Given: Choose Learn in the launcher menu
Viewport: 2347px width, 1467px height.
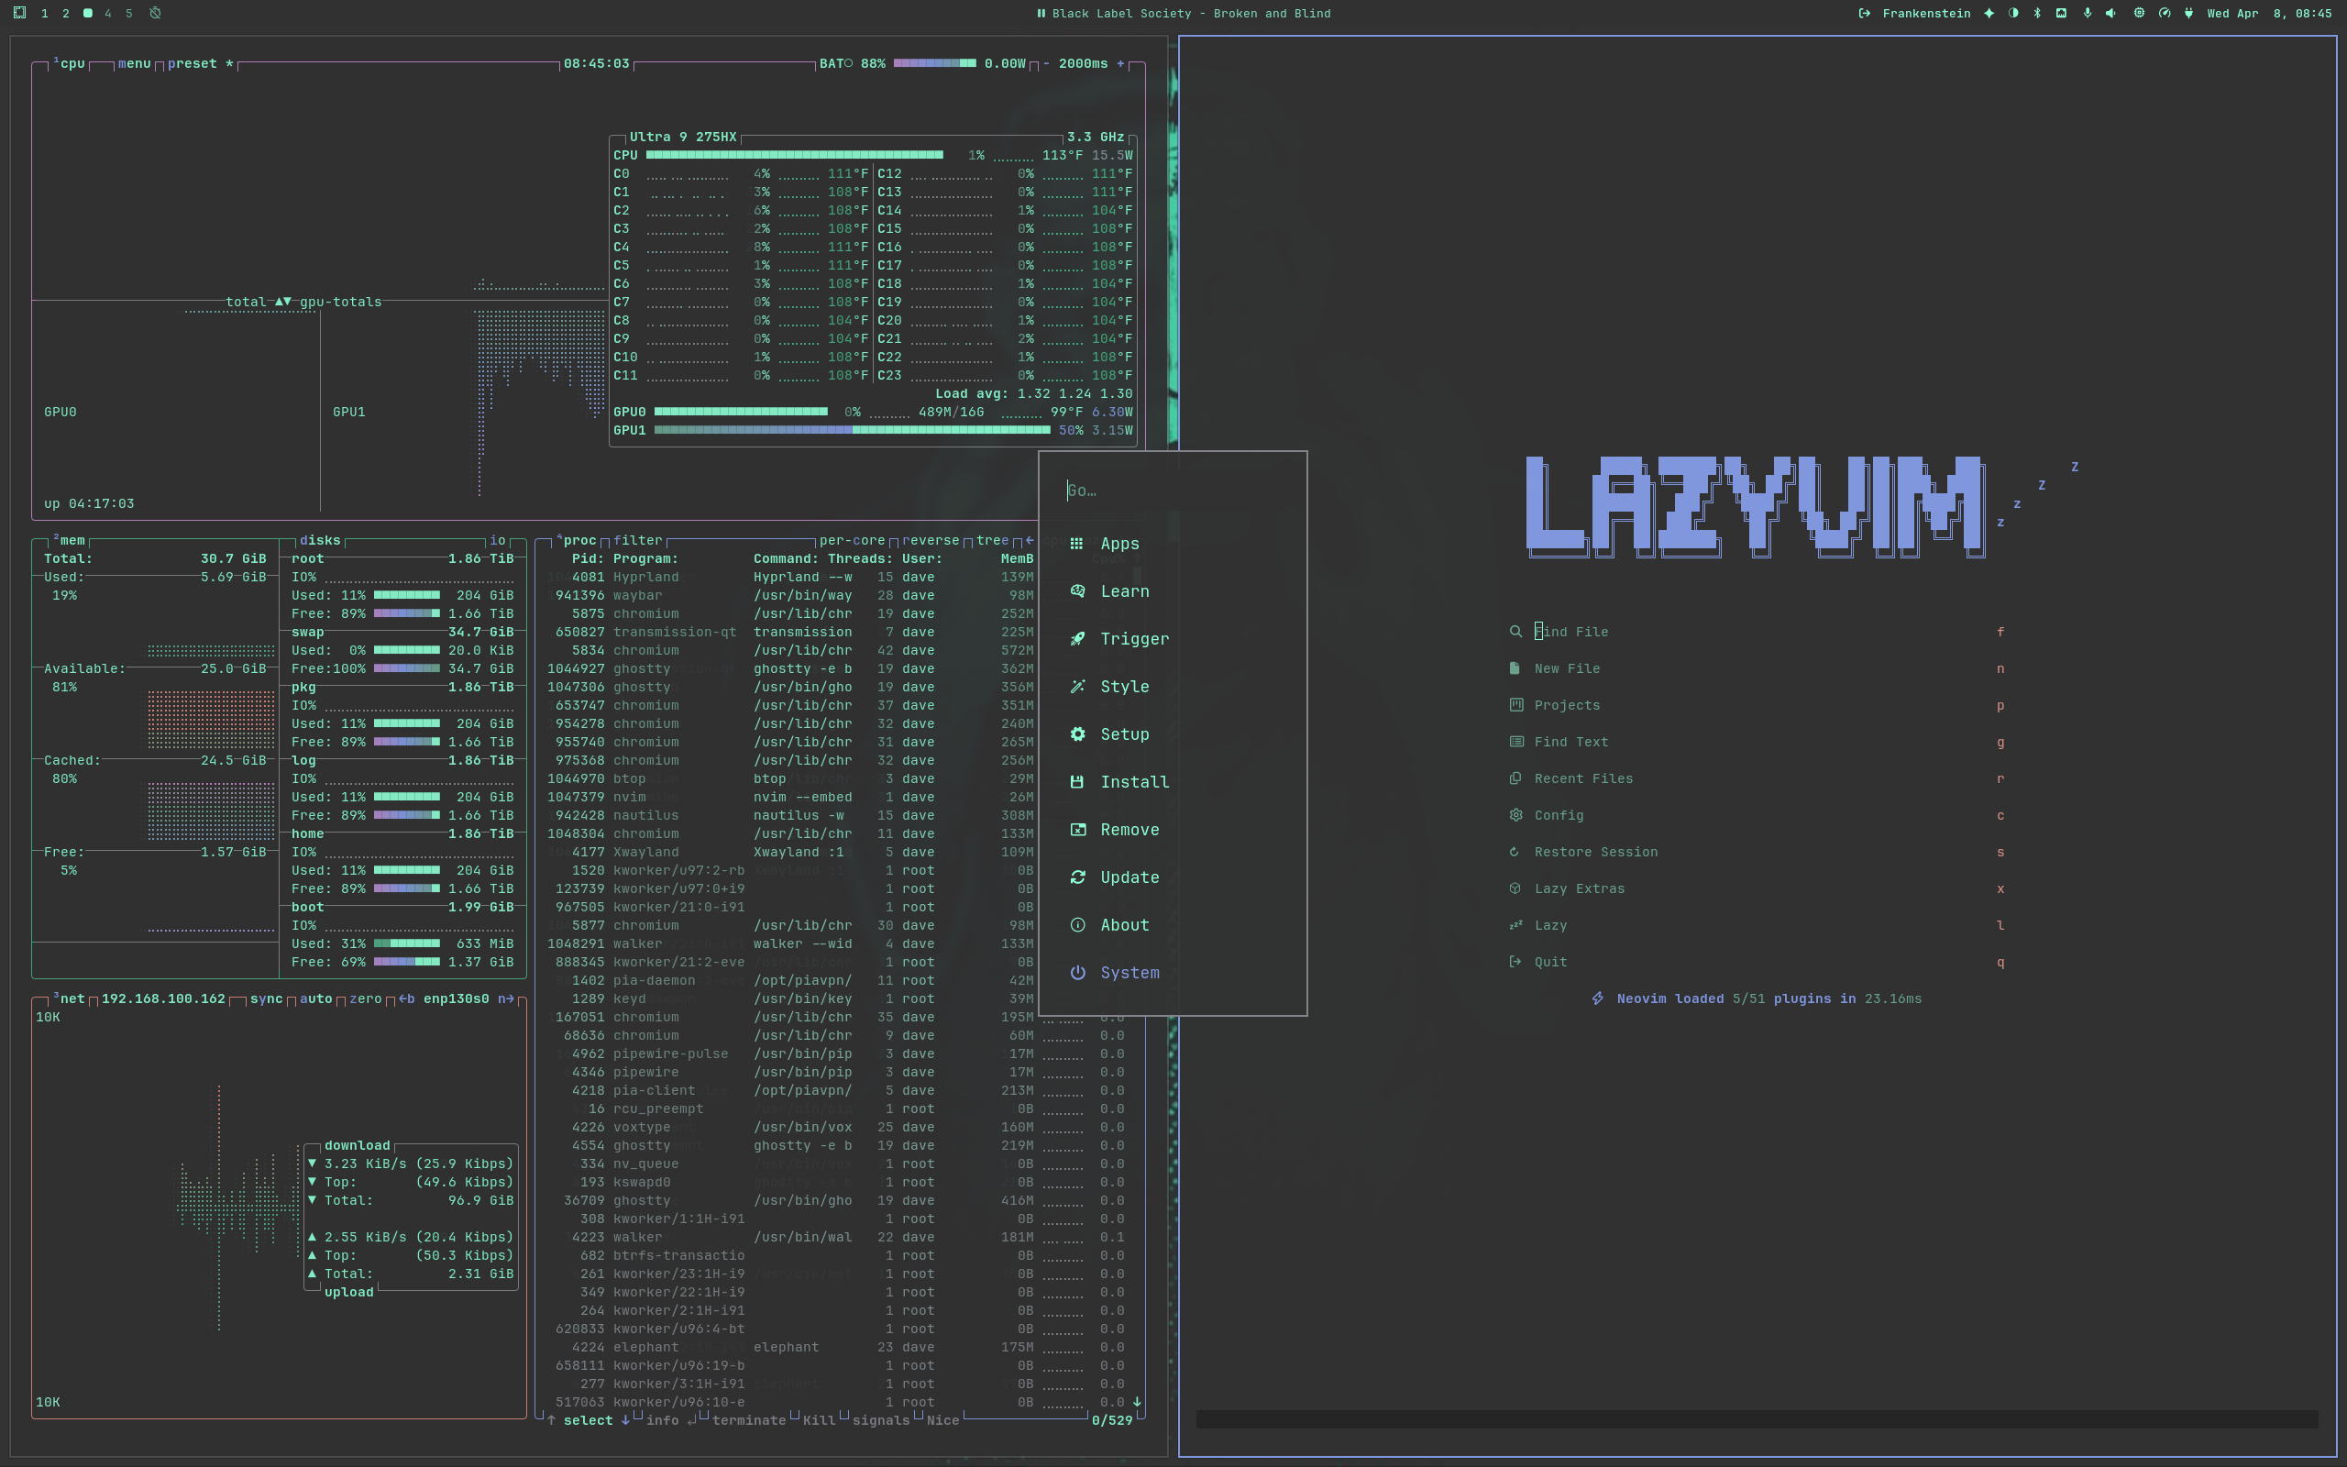Looking at the screenshot, I should point(1173,590).
